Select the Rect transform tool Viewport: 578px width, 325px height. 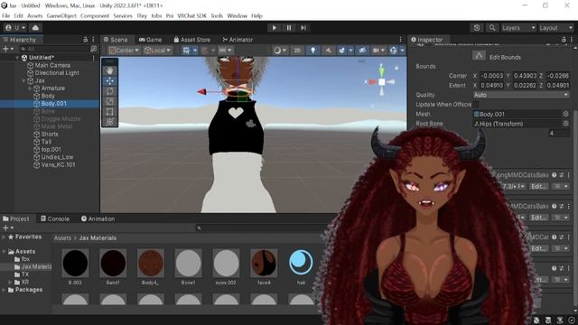click(x=109, y=112)
